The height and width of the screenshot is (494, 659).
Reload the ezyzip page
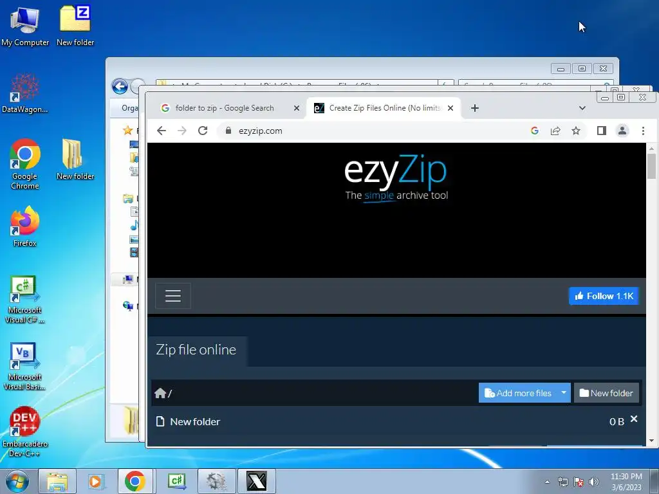point(203,131)
